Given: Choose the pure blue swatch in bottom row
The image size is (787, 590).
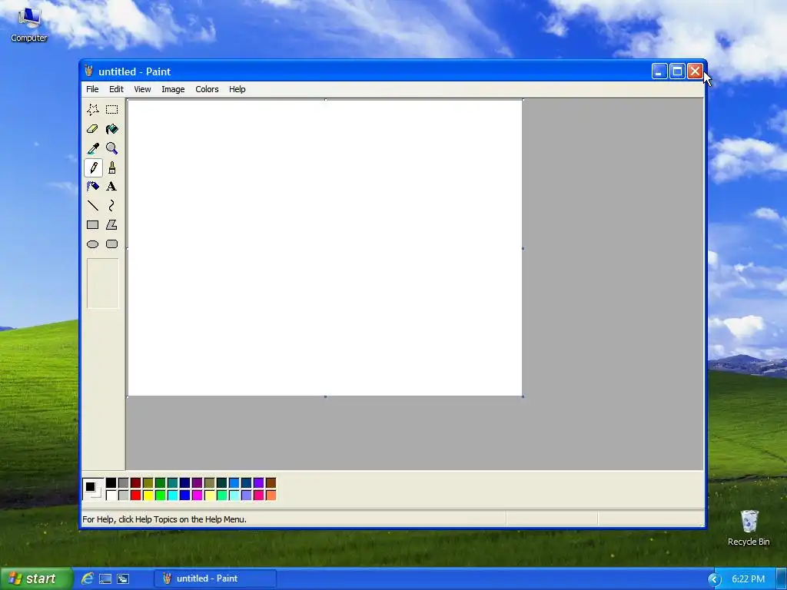Looking at the screenshot, I should click(x=184, y=496).
